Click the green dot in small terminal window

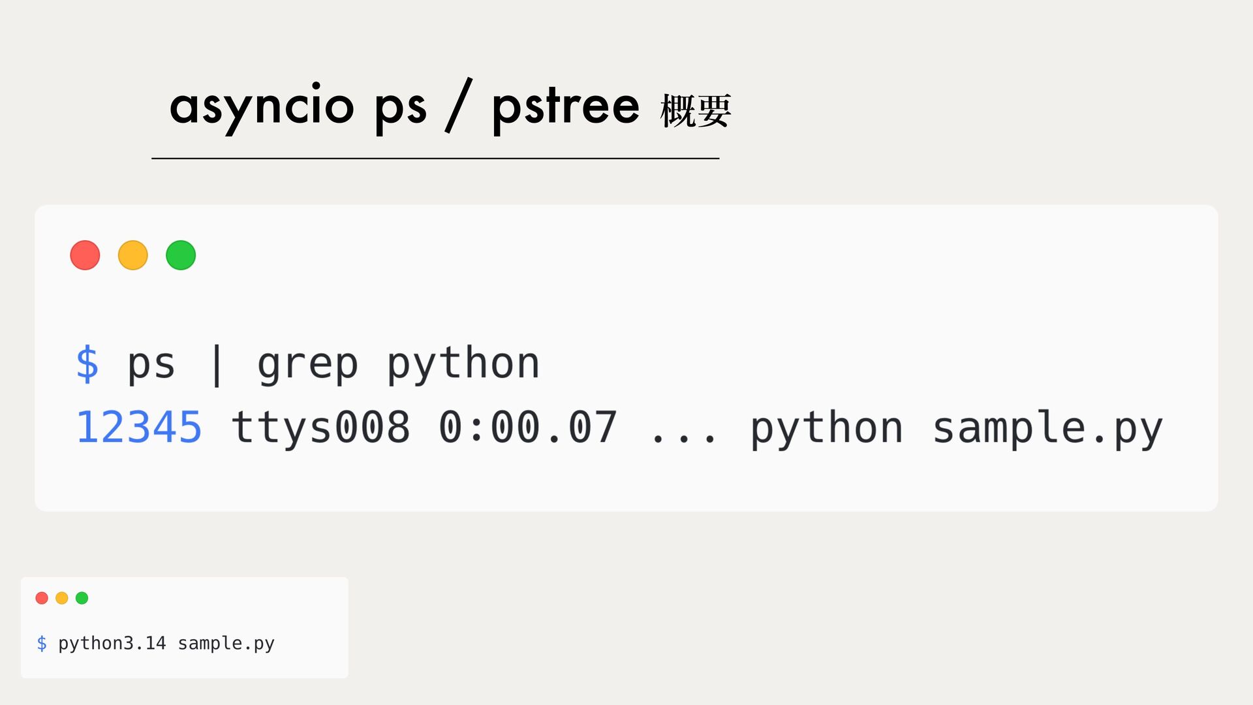click(x=82, y=598)
